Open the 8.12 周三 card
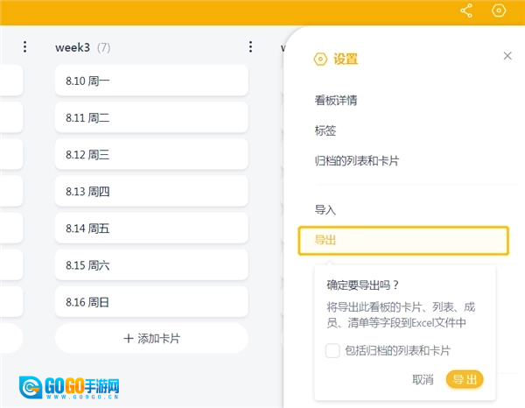The image size is (525, 408). 151,155
